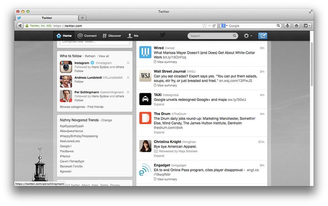This screenshot has width=328, height=206.
Task: Click the Wired profile avatar
Action: tap(146, 52)
